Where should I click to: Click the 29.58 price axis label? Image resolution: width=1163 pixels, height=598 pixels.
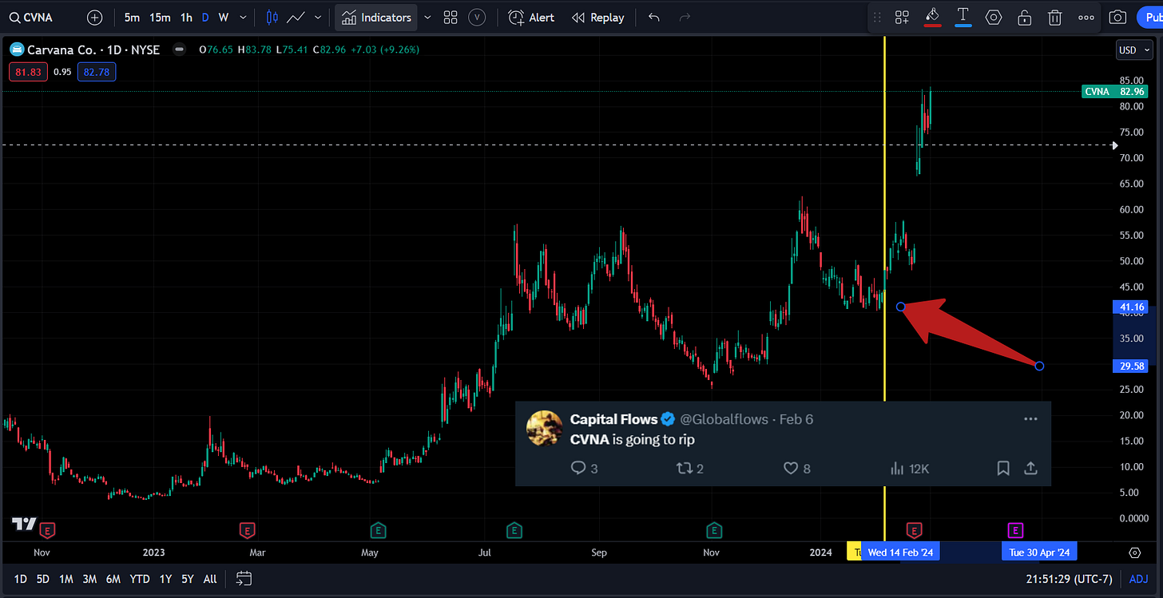point(1133,366)
